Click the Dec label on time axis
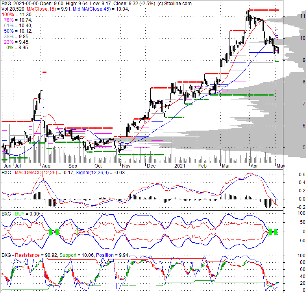The height and width of the screenshot is (293, 307). 152,166
